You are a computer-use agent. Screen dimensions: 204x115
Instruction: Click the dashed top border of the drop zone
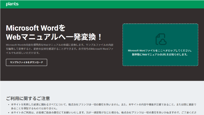coord(160,24)
